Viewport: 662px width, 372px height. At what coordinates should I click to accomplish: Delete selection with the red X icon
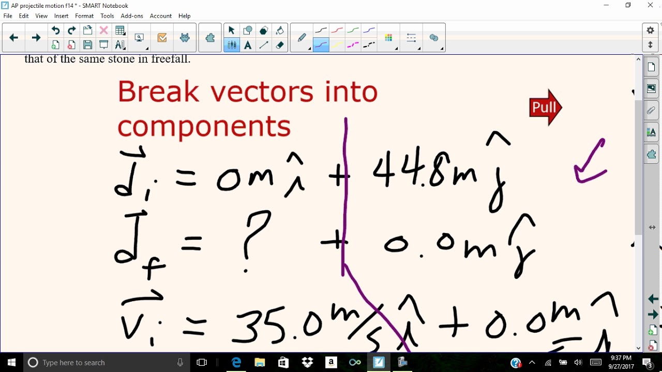pos(103,30)
